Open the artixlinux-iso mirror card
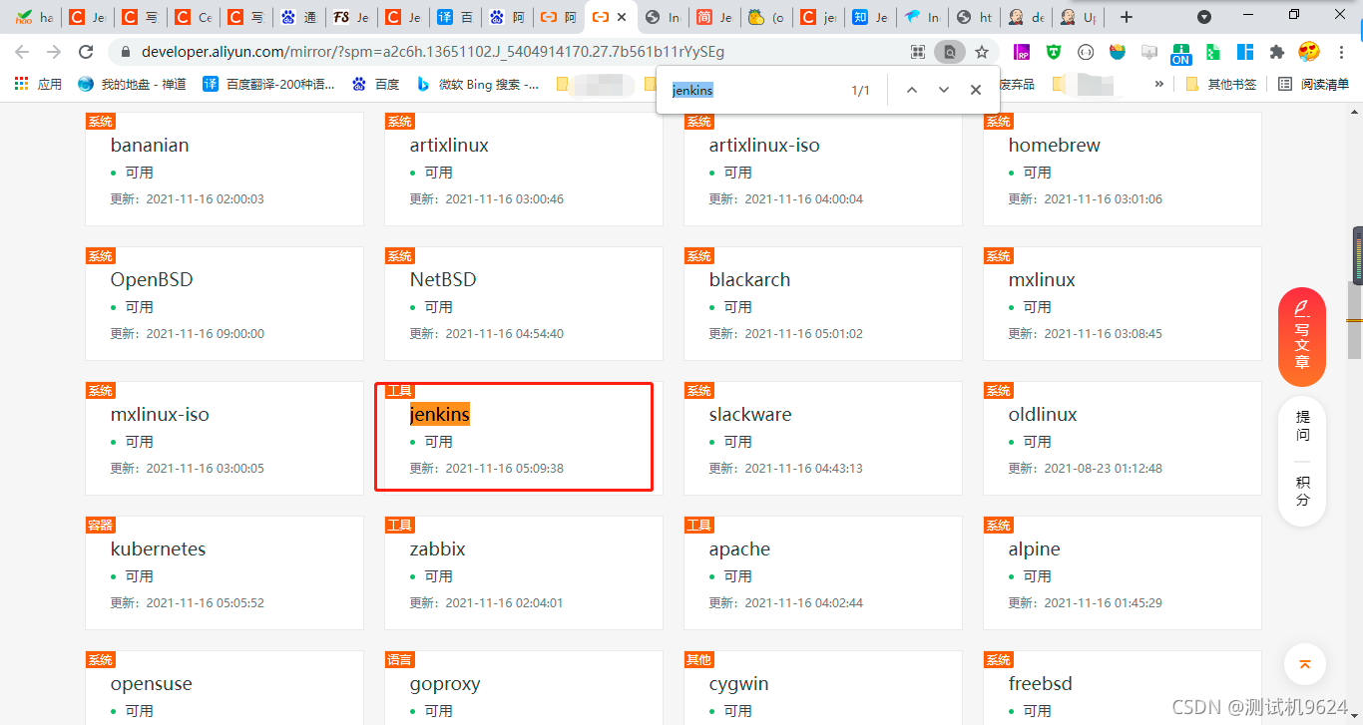 [x=823, y=169]
